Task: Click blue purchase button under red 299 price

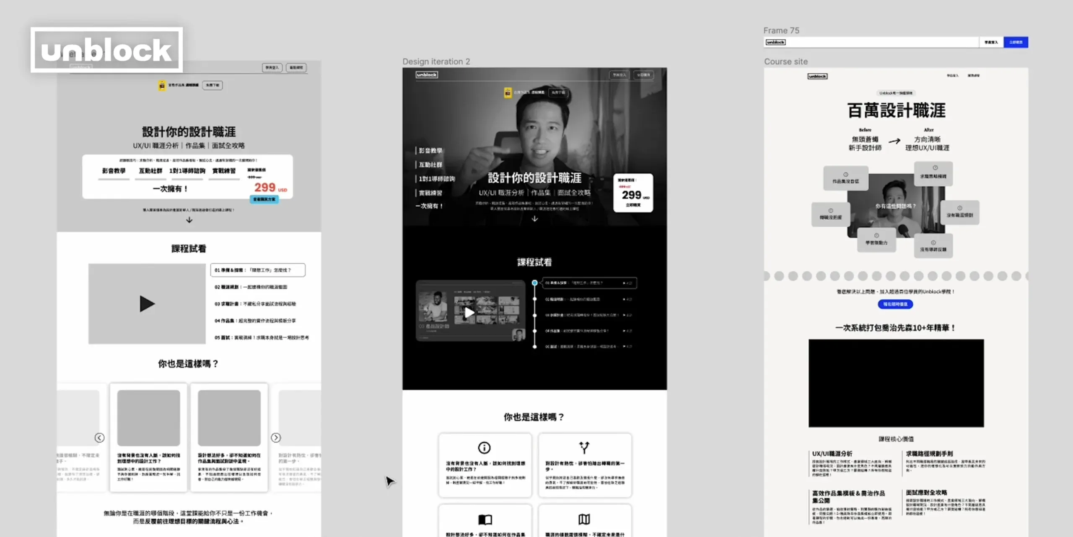Action: click(x=264, y=199)
